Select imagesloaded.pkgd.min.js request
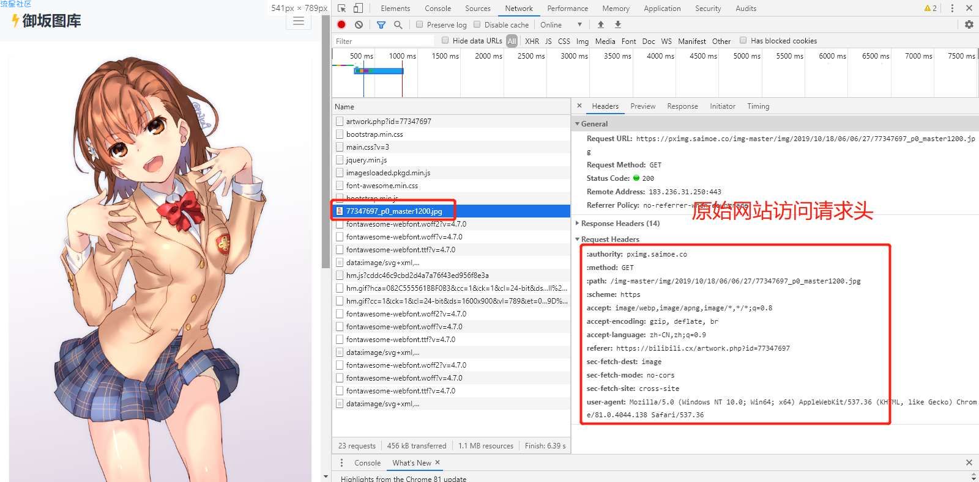The height and width of the screenshot is (482, 979). tap(451, 172)
